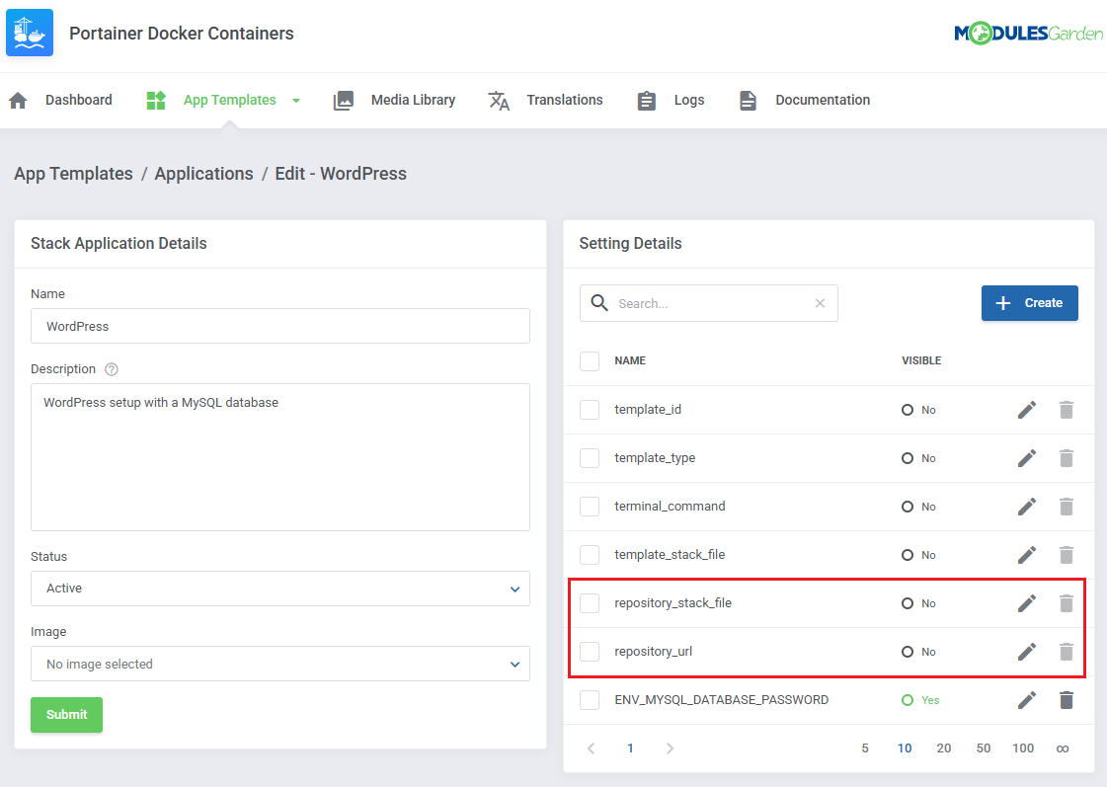
Task: Click the Logs clipboard icon
Action: [647, 101]
